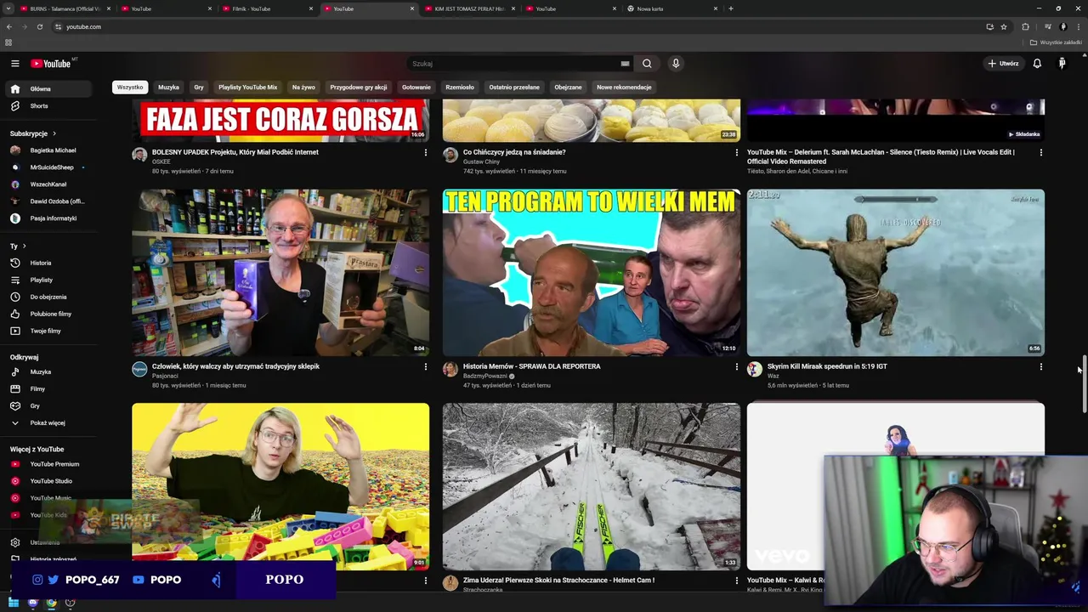Viewport: 1088px width, 612px height.
Task: Open MrSuicideSheep subscription
Action: pos(51,167)
